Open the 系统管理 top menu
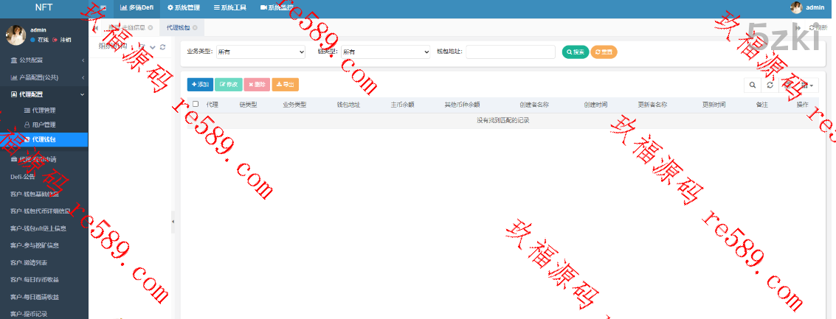The image size is (836, 319). 184,7
